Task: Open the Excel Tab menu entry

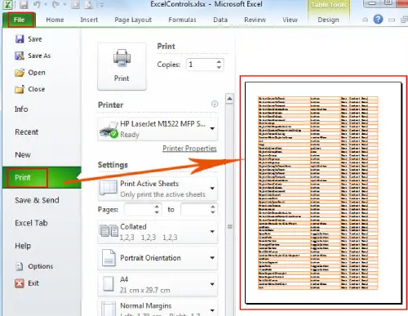Action: pyautogui.click(x=31, y=223)
